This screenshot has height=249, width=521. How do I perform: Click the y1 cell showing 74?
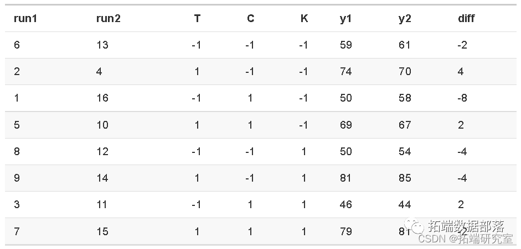[x=346, y=71]
